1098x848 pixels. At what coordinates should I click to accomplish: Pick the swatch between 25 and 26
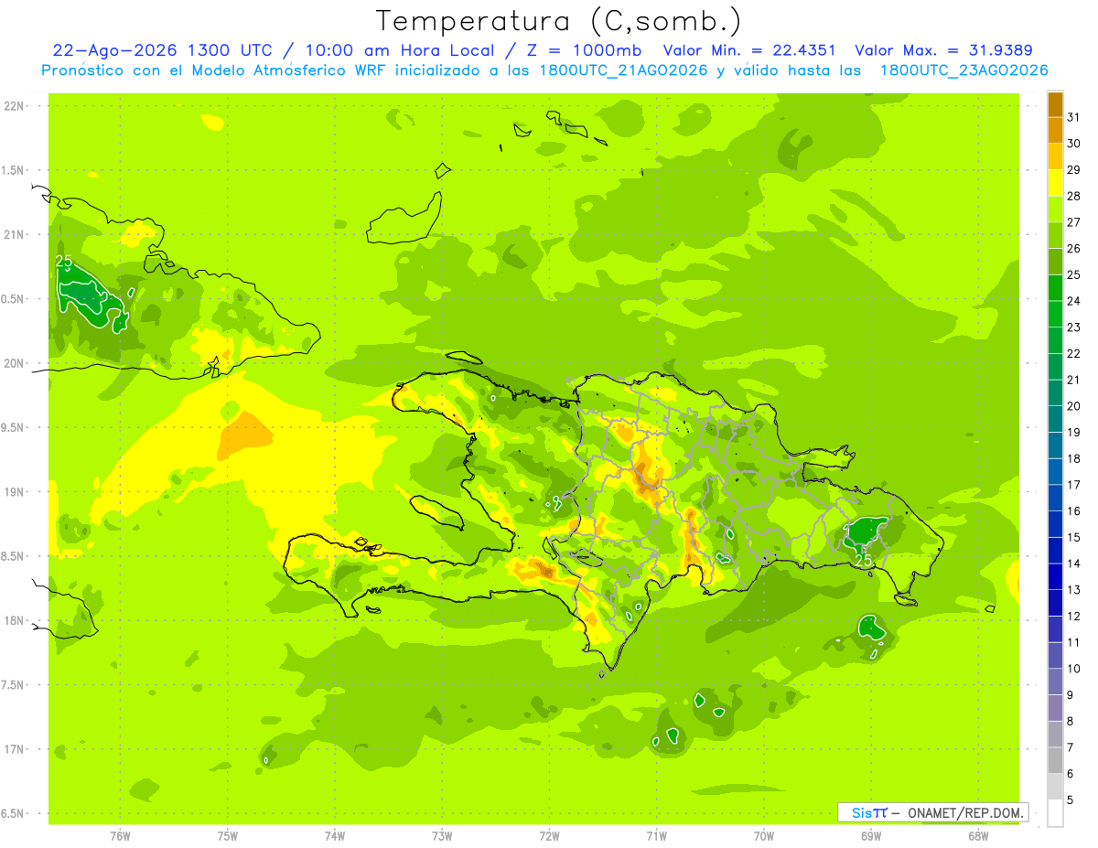[1055, 261]
